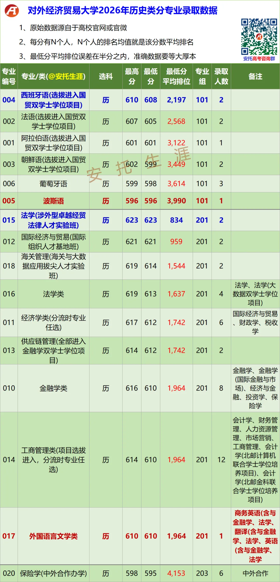Click the title 对外经济贸易大学2026年历史类分专业录取数据
Screen dimensions: 280x582
123,10
